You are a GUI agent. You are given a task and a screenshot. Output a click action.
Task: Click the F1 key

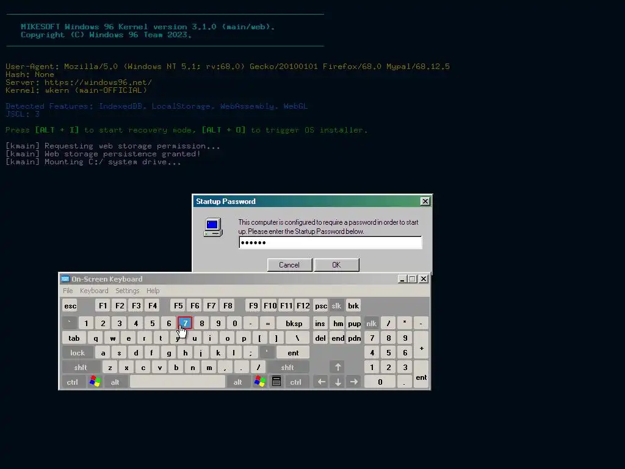pos(103,305)
